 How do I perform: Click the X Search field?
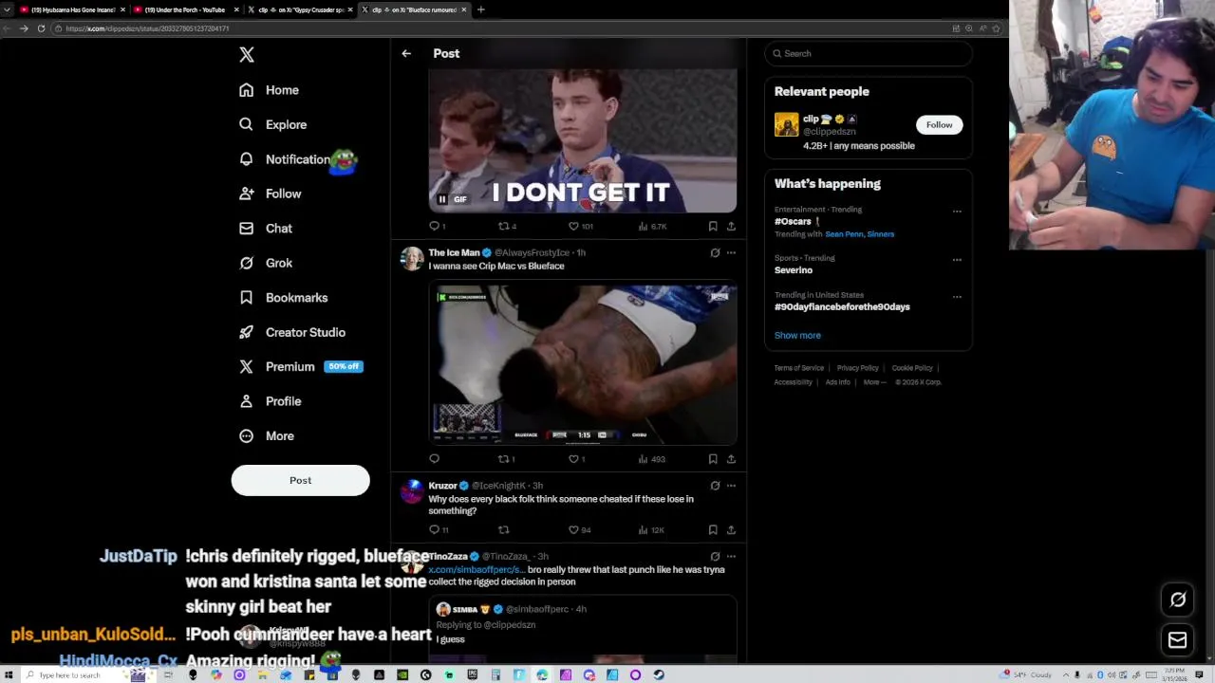pyautogui.click(x=869, y=54)
